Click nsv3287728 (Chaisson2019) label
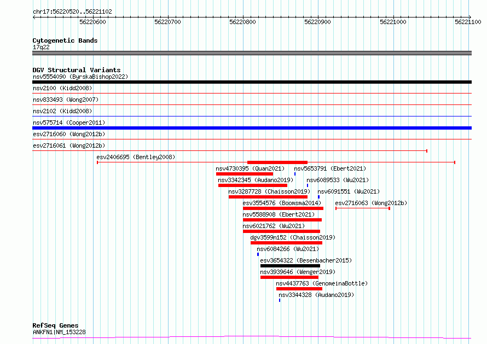The height and width of the screenshot is (344, 487). pos(269,191)
